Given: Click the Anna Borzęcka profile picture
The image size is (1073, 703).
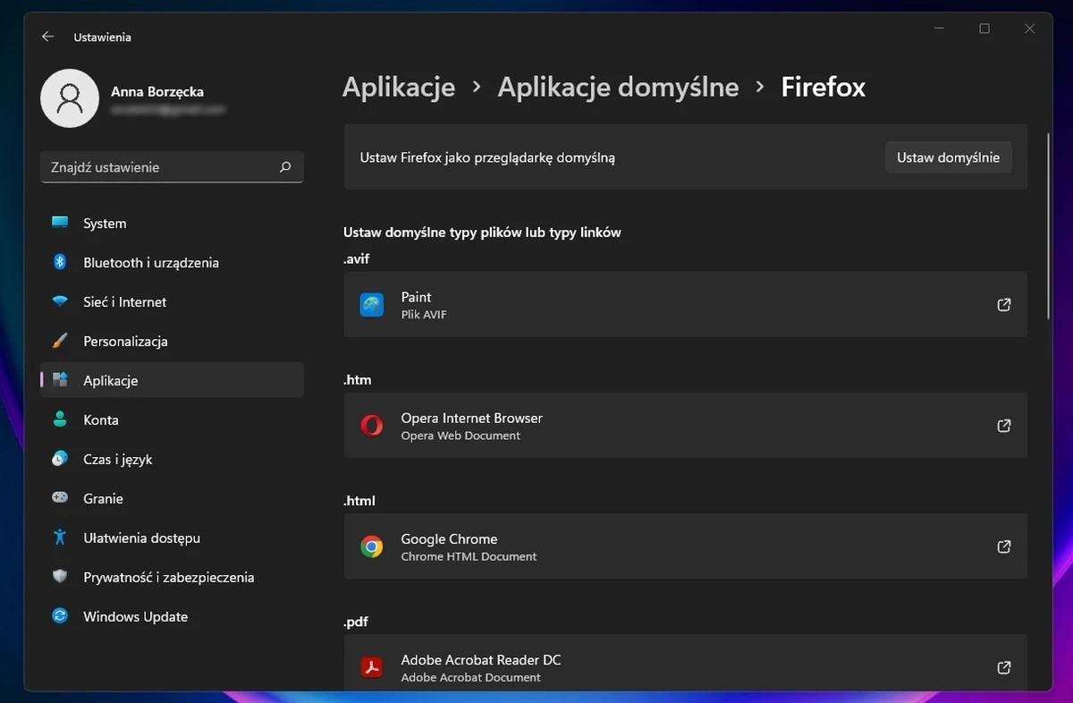Looking at the screenshot, I should (x=70, y=98).
